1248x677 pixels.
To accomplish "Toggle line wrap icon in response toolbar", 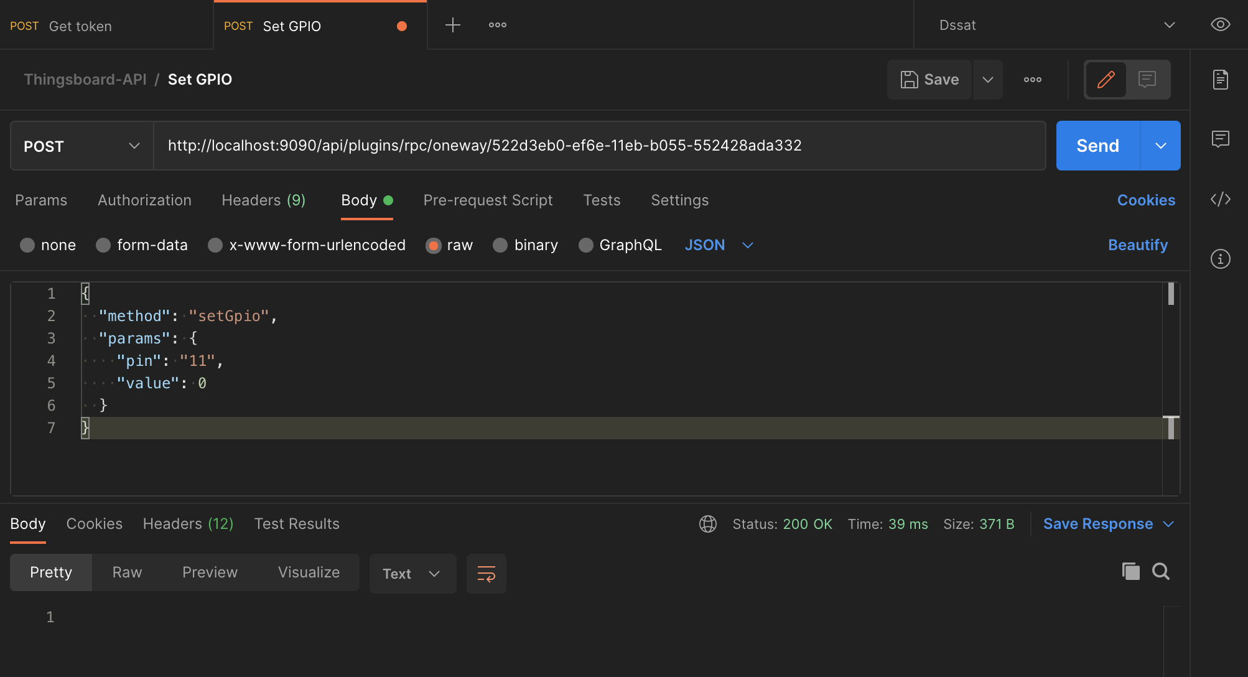I will click(486, 574).
